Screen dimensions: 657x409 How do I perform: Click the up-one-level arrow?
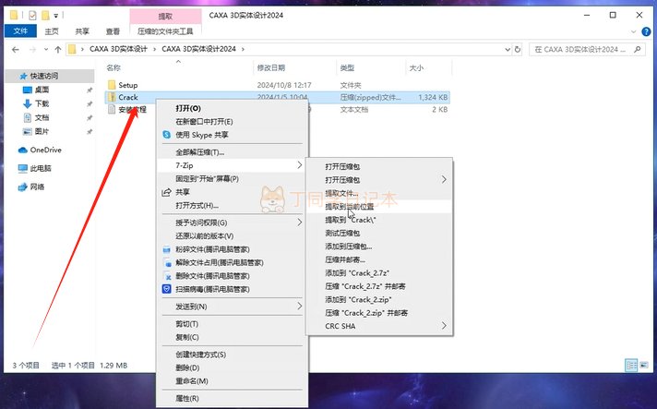(x=58, y=50)
